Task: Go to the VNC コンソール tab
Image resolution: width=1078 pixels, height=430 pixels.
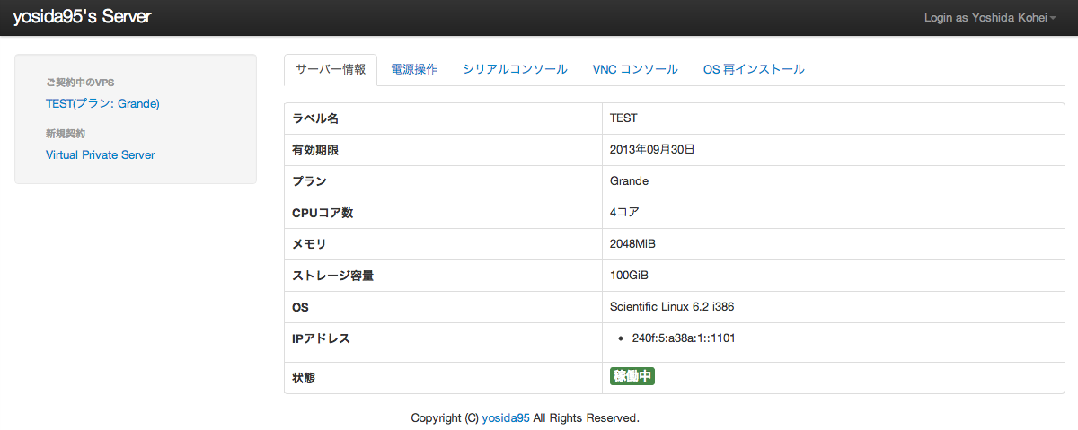Action: click(x=635, y=69)
